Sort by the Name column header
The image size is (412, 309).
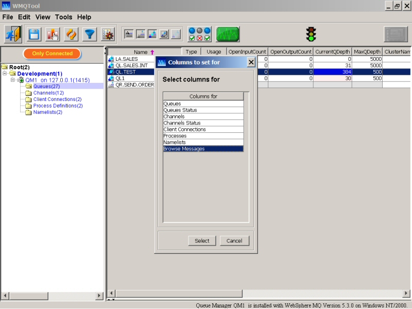coord(144,52)
